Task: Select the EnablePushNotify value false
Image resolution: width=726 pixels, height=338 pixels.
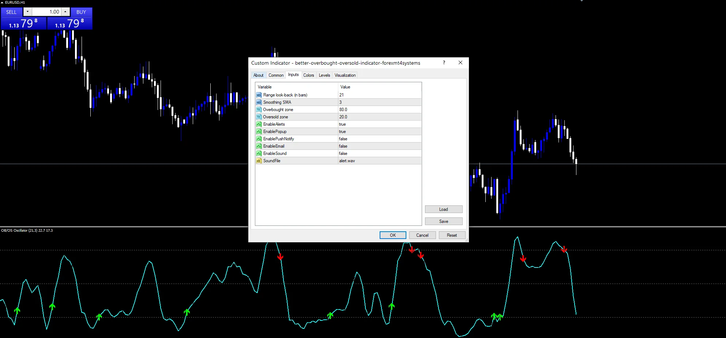Action: click(380, 139)
